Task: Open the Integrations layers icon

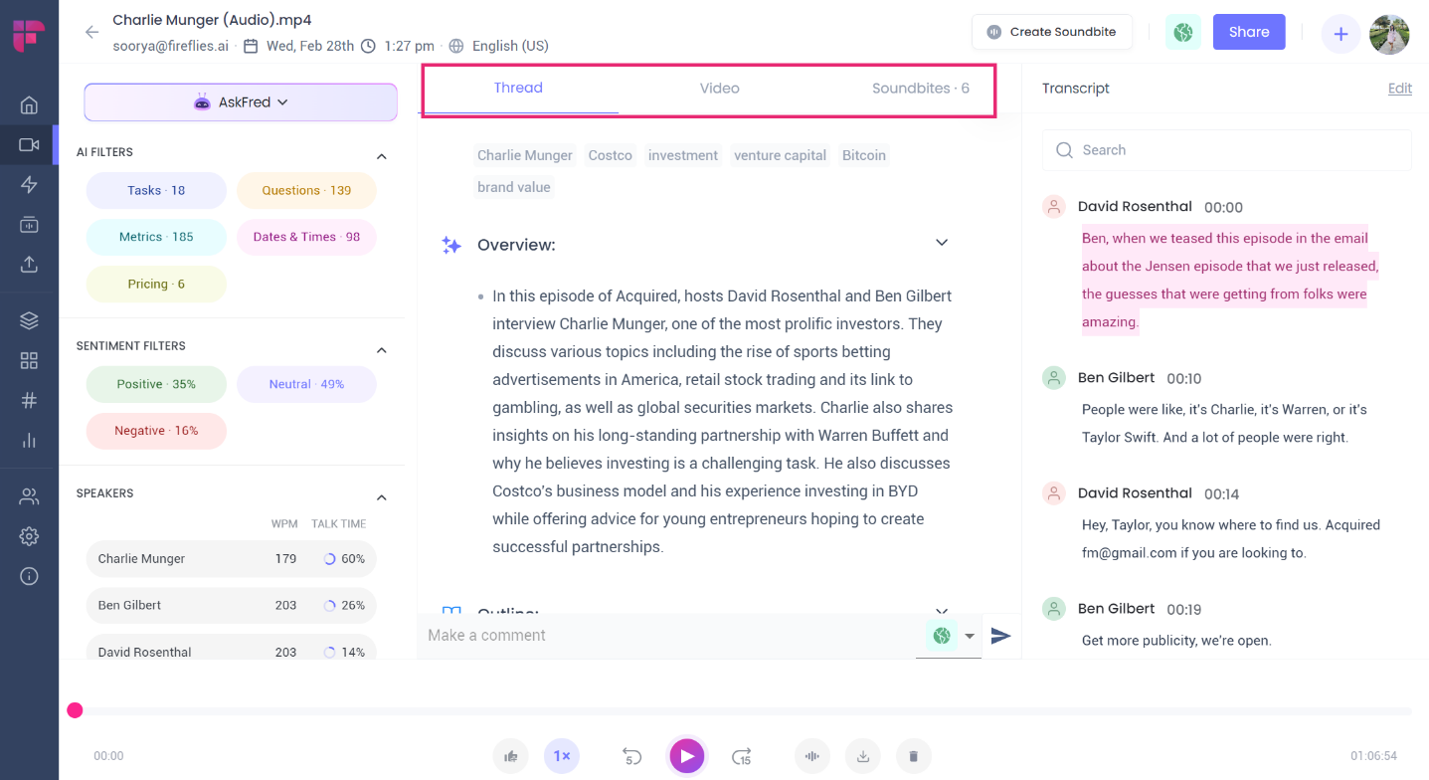Action: point(29,319)
